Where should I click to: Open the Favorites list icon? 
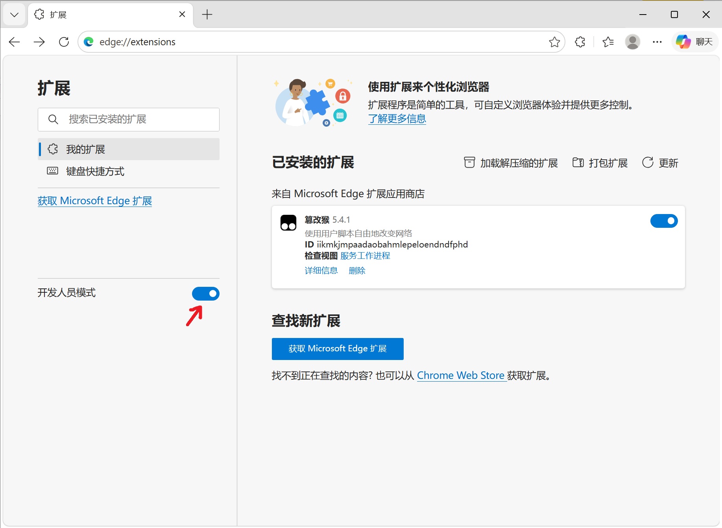click(608, 42)
